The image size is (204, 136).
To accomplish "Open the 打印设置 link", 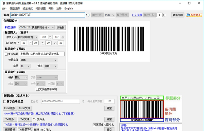I will pos(137,15).
